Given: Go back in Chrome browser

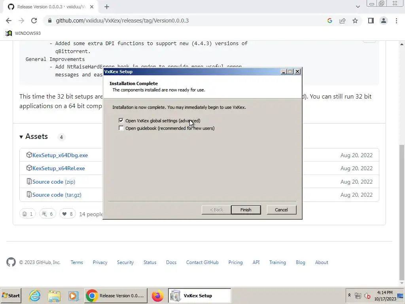Looking at the screenshot, I should pos(9,21).
